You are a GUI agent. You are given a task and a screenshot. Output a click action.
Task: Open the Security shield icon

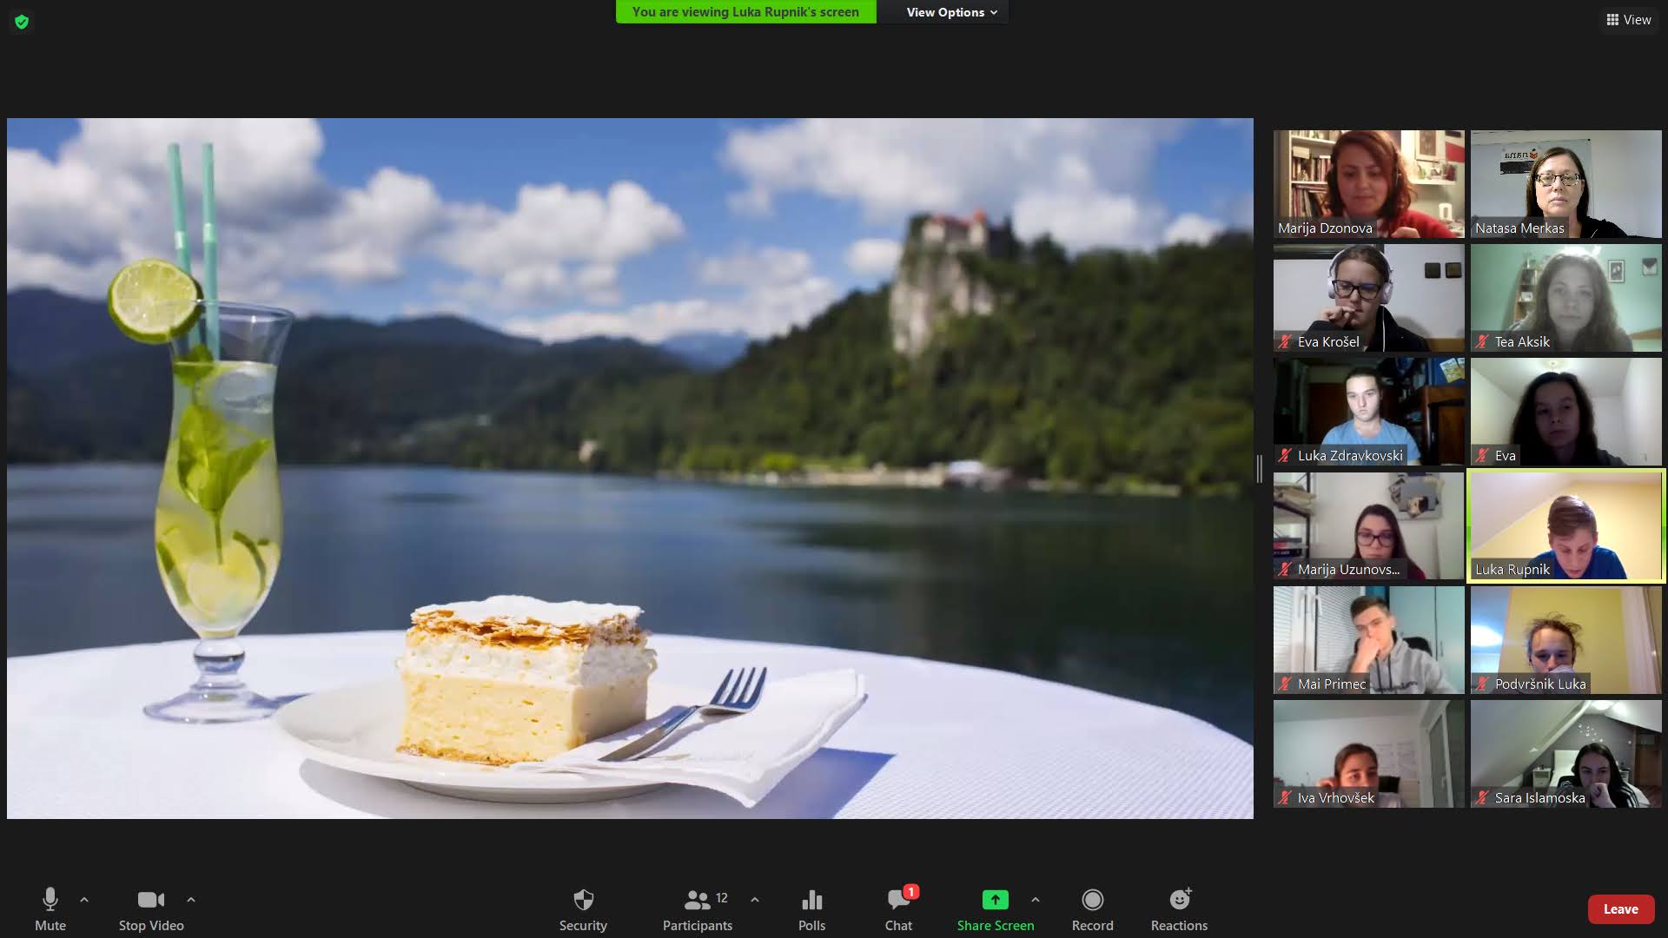tap(583, 900)
